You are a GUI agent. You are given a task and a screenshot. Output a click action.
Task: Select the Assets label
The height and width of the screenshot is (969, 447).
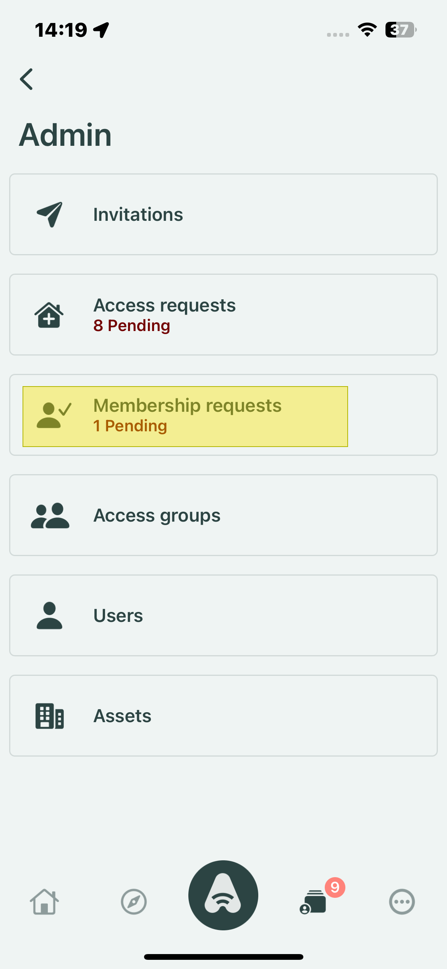coord(122,716)
